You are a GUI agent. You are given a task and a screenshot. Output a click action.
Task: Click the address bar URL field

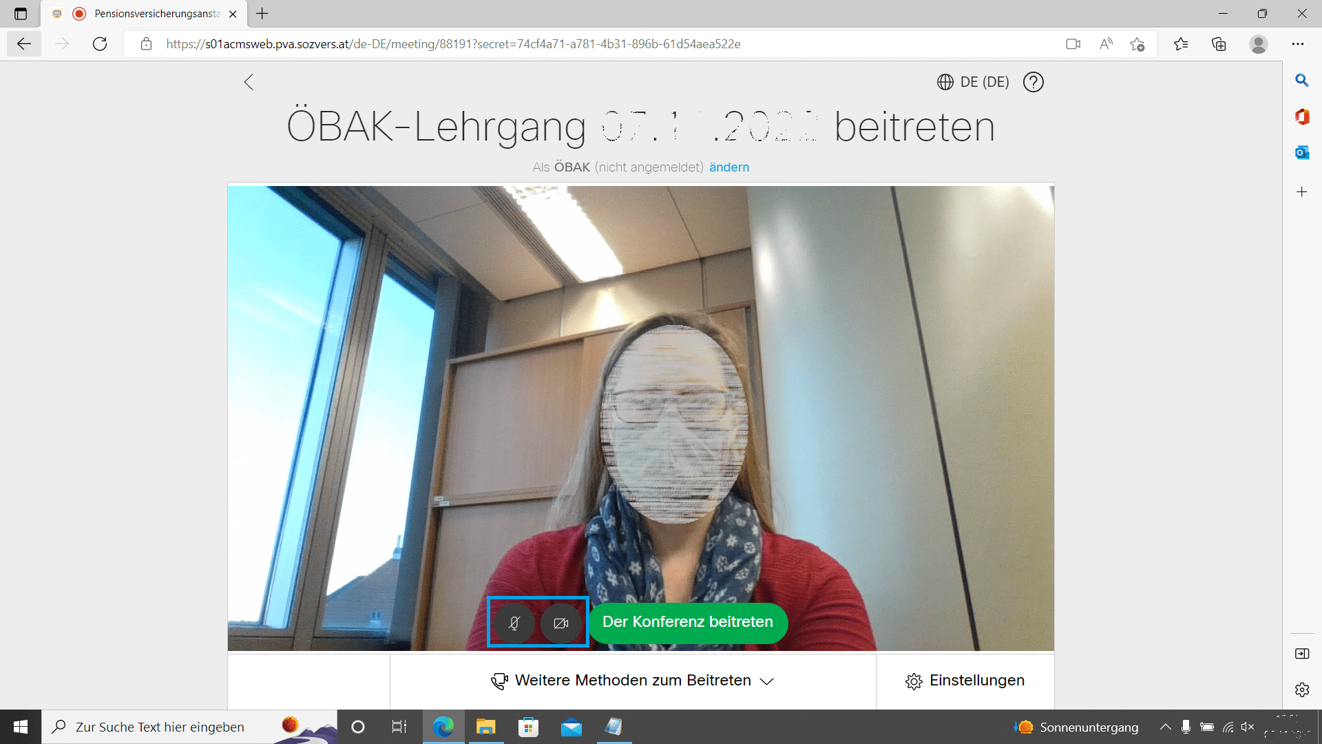[x=482, y=43]
